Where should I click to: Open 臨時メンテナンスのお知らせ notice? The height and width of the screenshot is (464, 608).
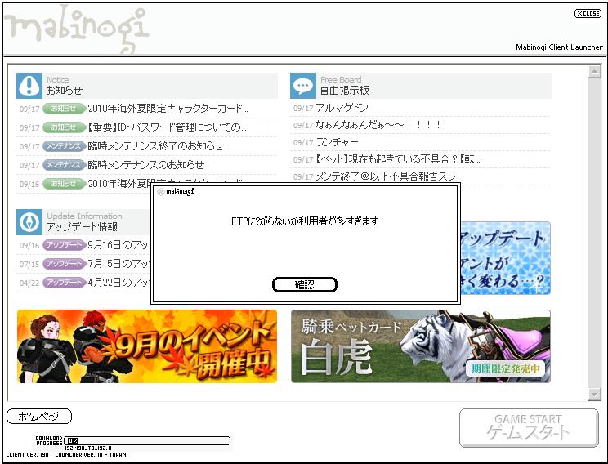click(145, 165)
